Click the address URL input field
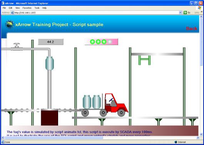204x145 pixels. coord(96,13)
